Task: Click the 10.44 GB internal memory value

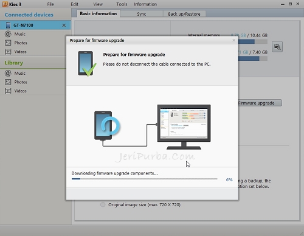Action: click(258, 35)
